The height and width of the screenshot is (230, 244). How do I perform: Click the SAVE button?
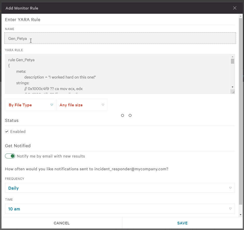(x=182, y=223)
